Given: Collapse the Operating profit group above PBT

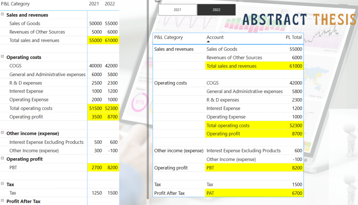Looking at the screenshot, I should (x=2, y=158).
